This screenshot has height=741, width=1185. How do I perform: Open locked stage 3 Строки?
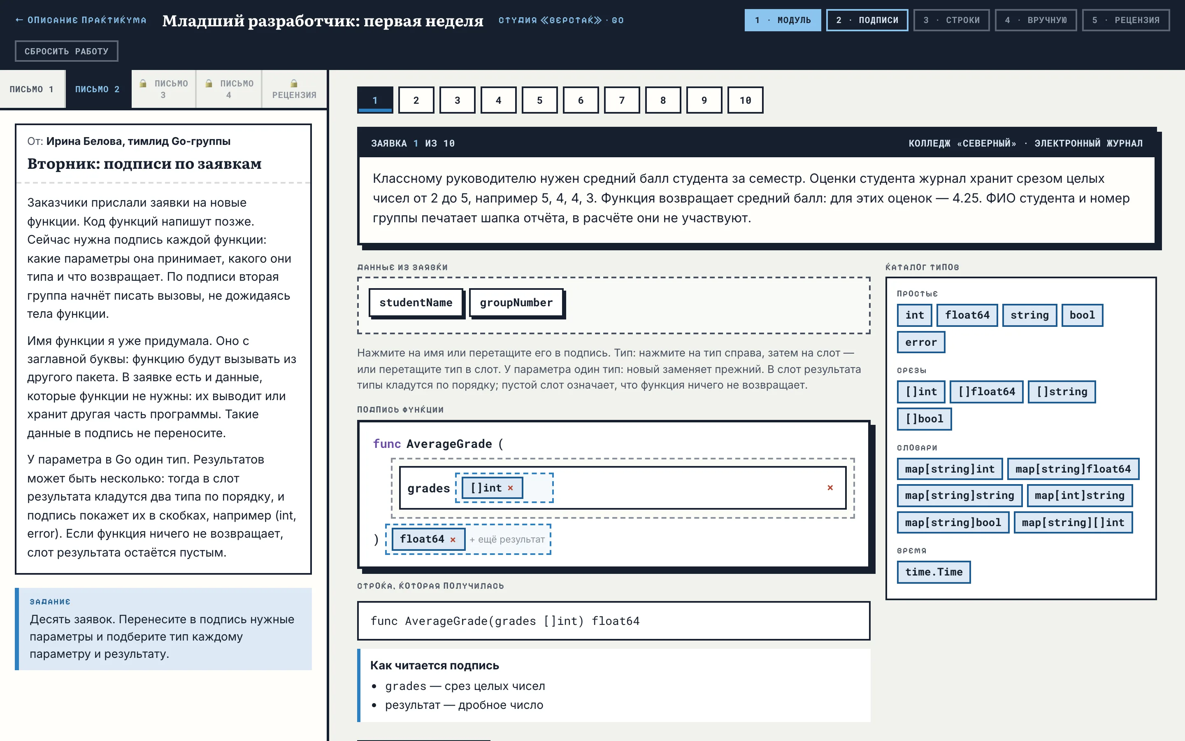[951, 20]
